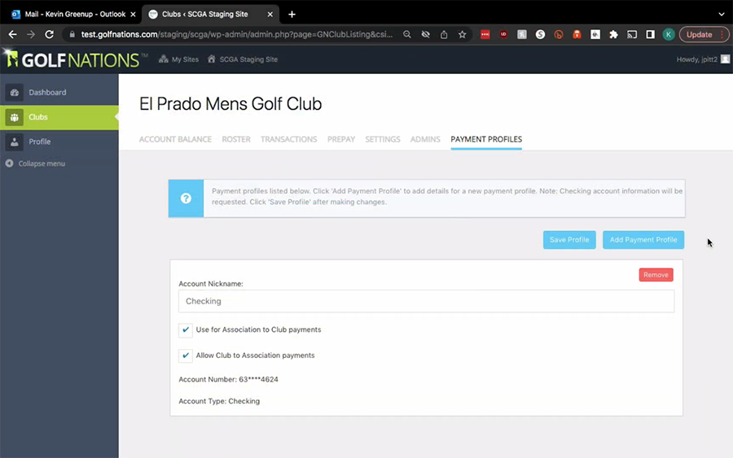Switch to the Transactions tab
733x458 pixels.
coord(288,139)
